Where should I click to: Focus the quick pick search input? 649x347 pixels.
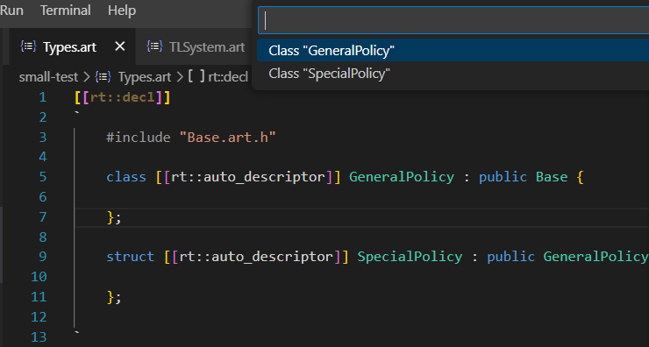[x=453, y=20]
